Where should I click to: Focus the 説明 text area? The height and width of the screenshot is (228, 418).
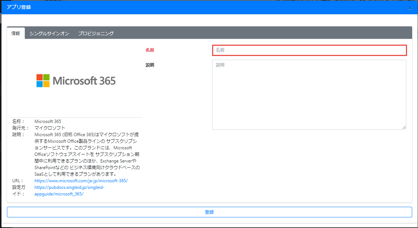click(x=309, y=94)
